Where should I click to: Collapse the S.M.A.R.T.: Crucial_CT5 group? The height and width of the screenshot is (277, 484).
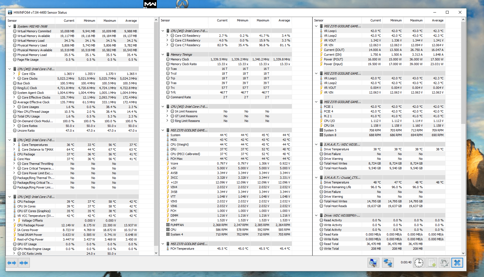[x=316, y=178]
